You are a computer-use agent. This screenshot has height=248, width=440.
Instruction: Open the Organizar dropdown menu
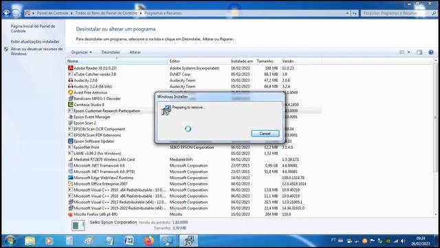81,52
